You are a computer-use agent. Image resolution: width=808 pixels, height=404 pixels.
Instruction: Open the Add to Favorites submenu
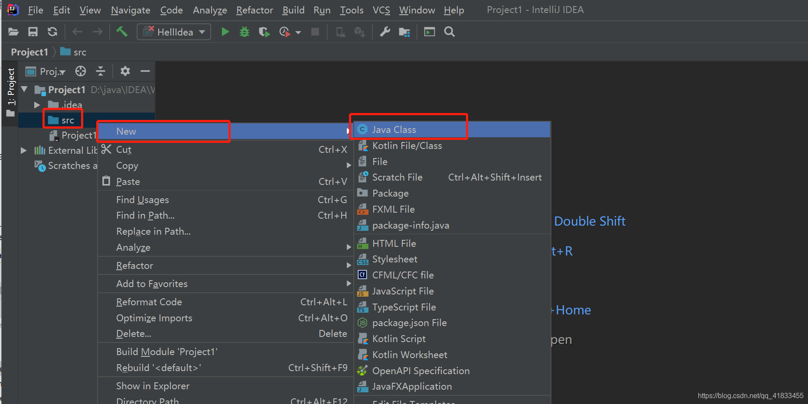point(225,284)
